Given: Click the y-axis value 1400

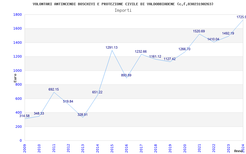Looking at the screenshot, I should pos(18,43).
